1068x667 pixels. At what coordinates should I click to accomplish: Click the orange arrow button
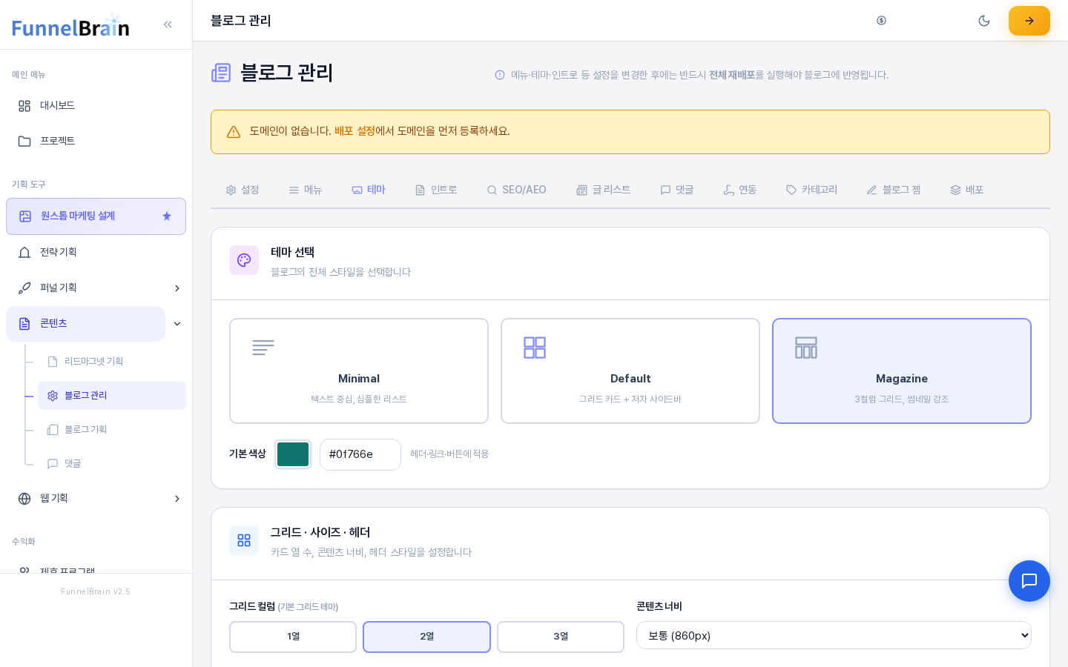1029,21
